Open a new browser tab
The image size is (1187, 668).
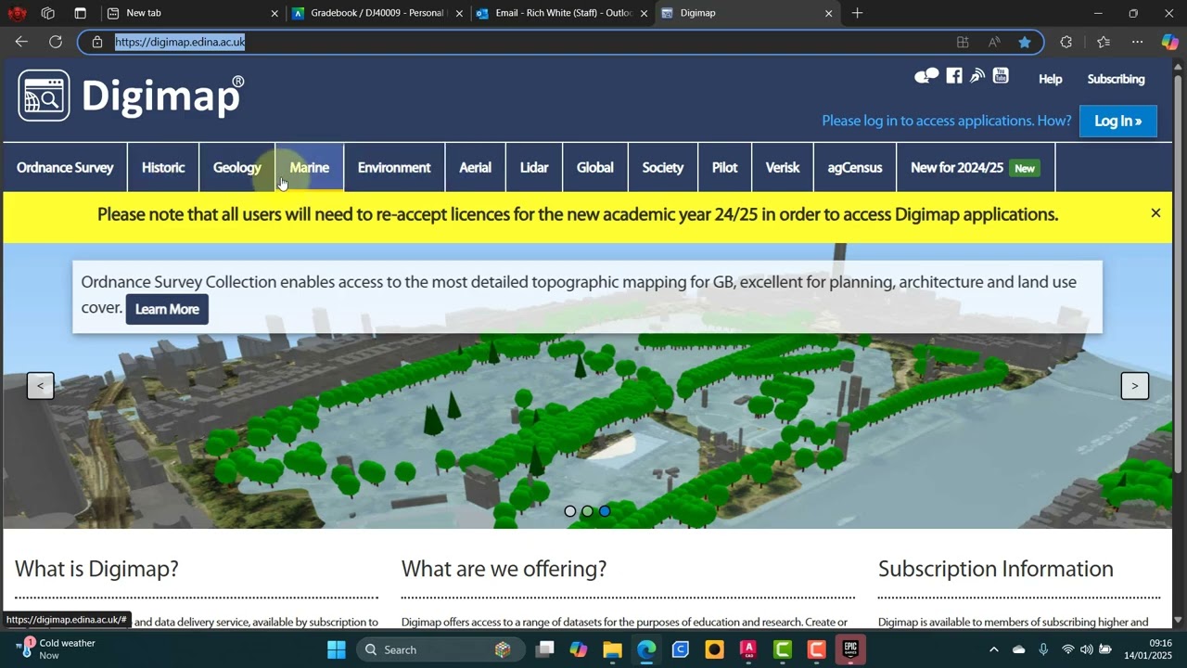857,13
